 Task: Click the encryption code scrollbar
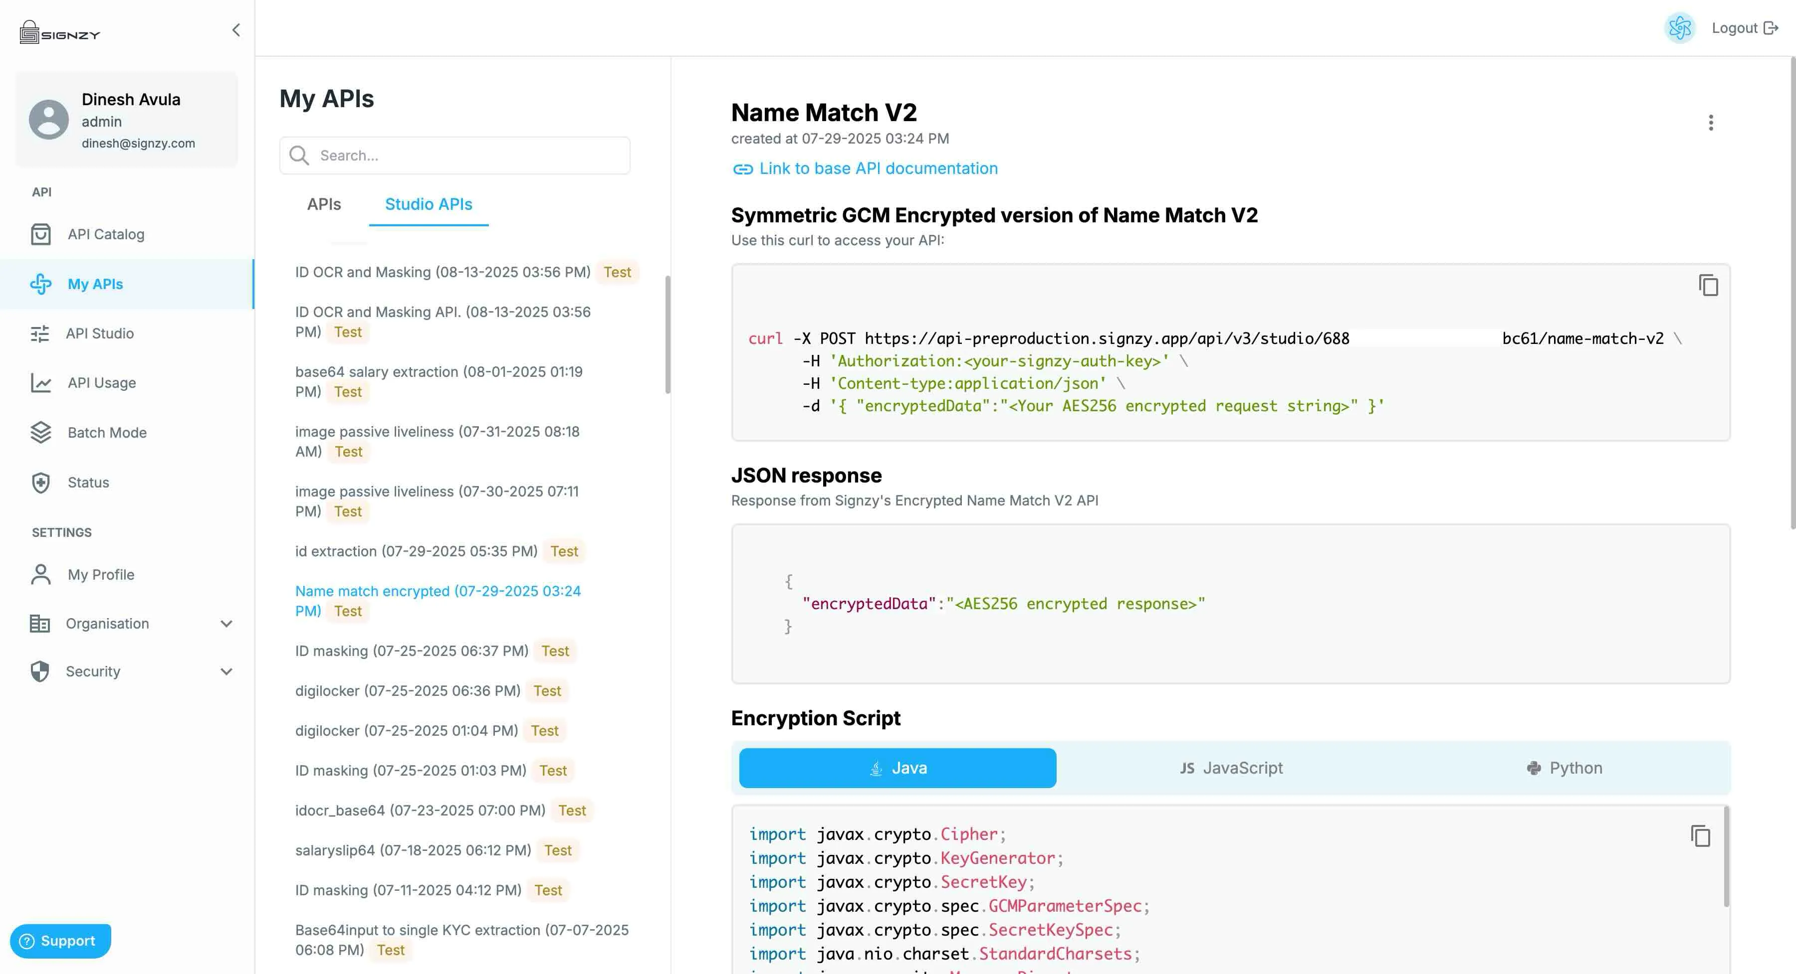click(1726, 857)
